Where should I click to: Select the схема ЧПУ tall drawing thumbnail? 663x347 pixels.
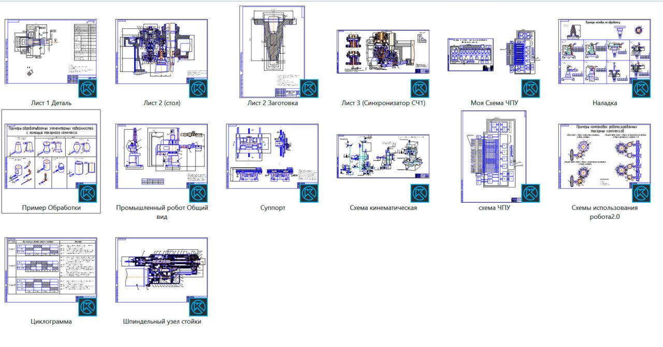pyautogui.click(x=492, y=155)
